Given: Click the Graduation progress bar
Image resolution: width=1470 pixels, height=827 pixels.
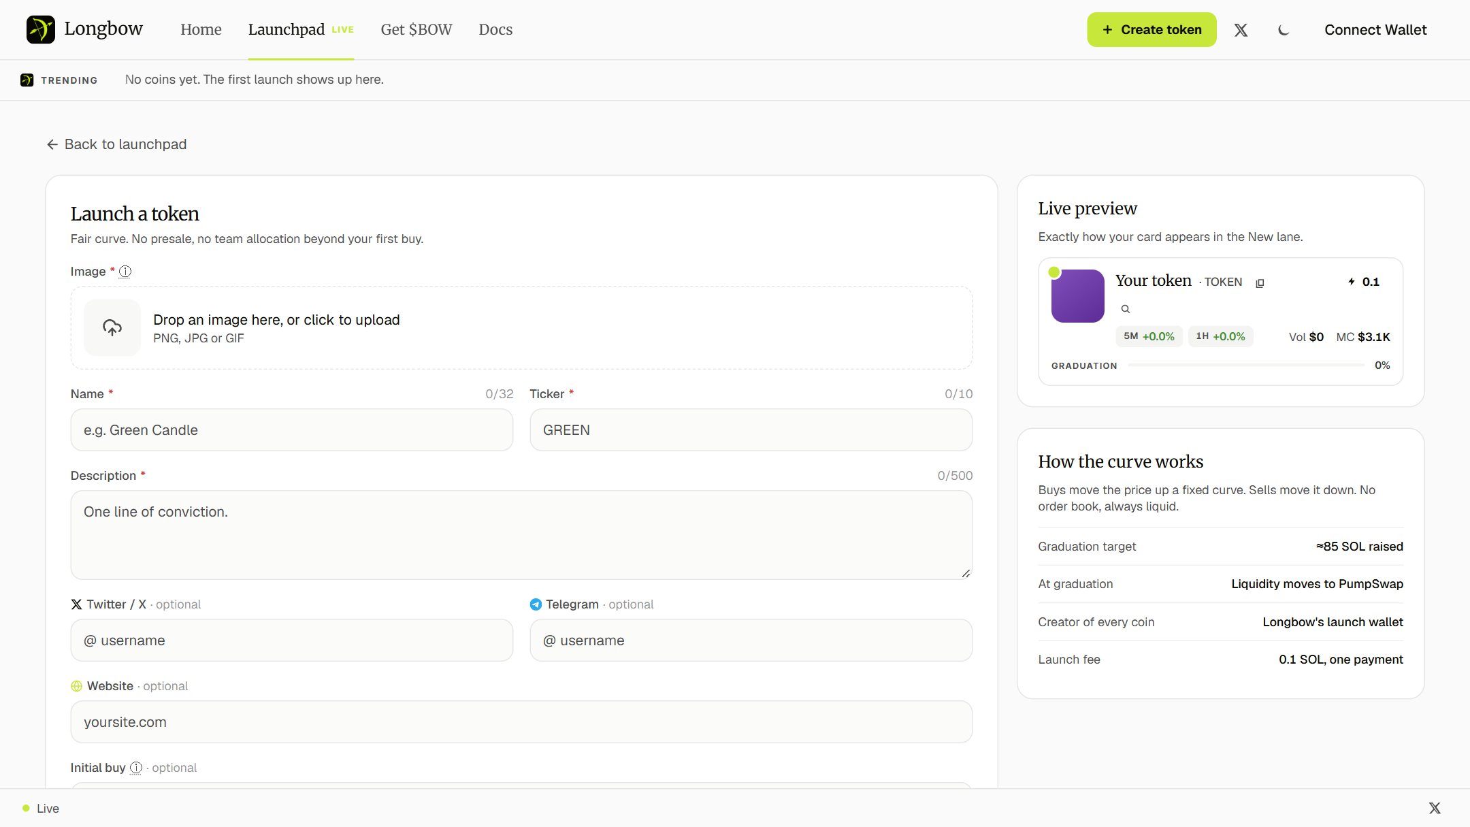Looking at the screenshot, I should [x=1246, y=366].
